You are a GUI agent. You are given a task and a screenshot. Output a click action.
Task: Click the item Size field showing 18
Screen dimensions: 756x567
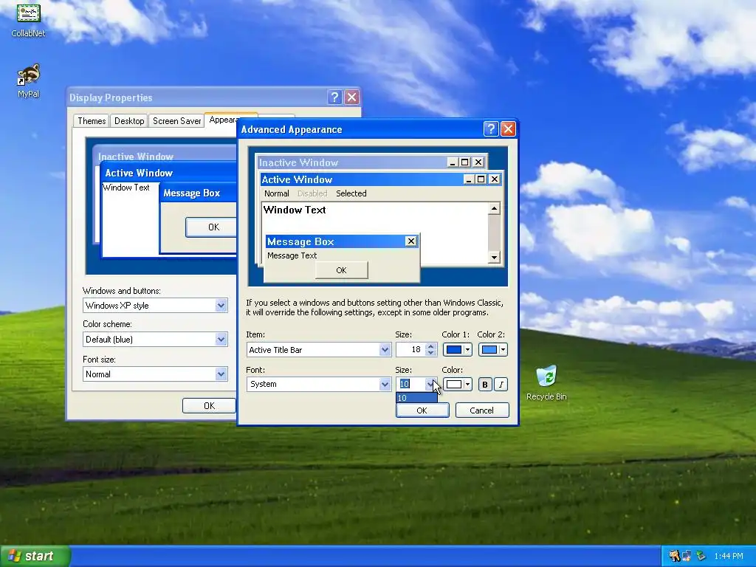[410, 349]
